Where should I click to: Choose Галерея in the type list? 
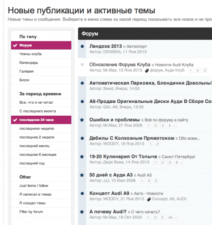click(41, 71)
